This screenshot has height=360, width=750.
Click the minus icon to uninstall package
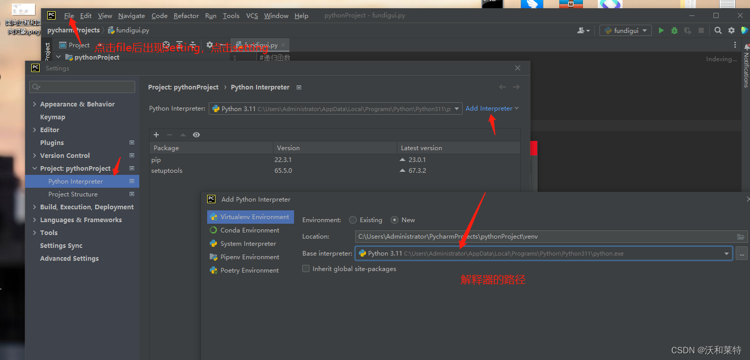coord(170,135)
